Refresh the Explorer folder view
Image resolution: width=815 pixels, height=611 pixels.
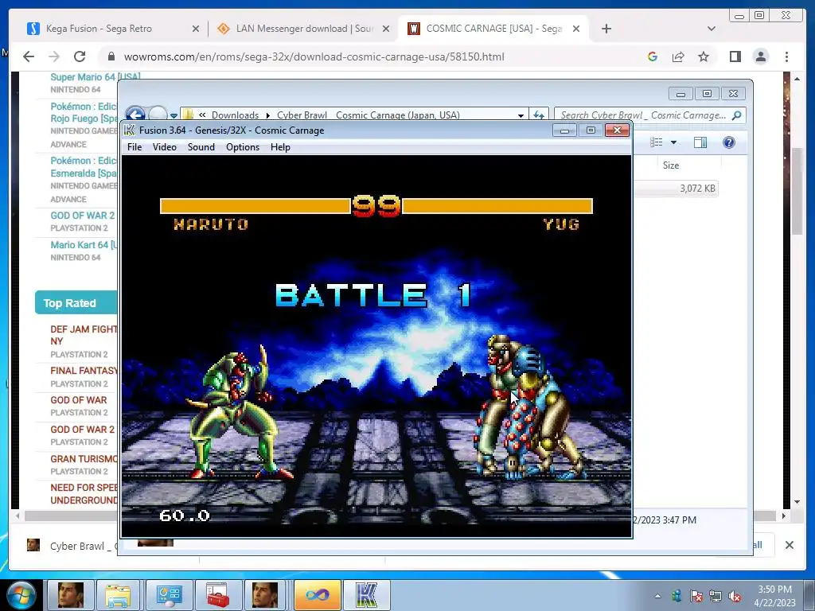point(539,115)
